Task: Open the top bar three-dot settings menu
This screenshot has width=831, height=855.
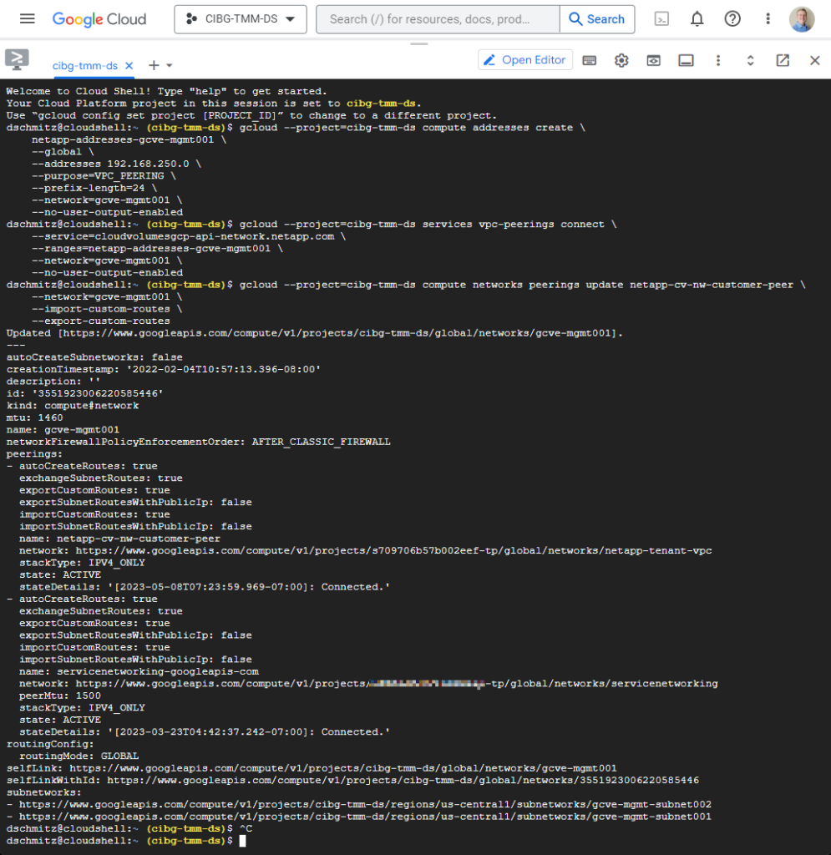Action: point(768,19)
